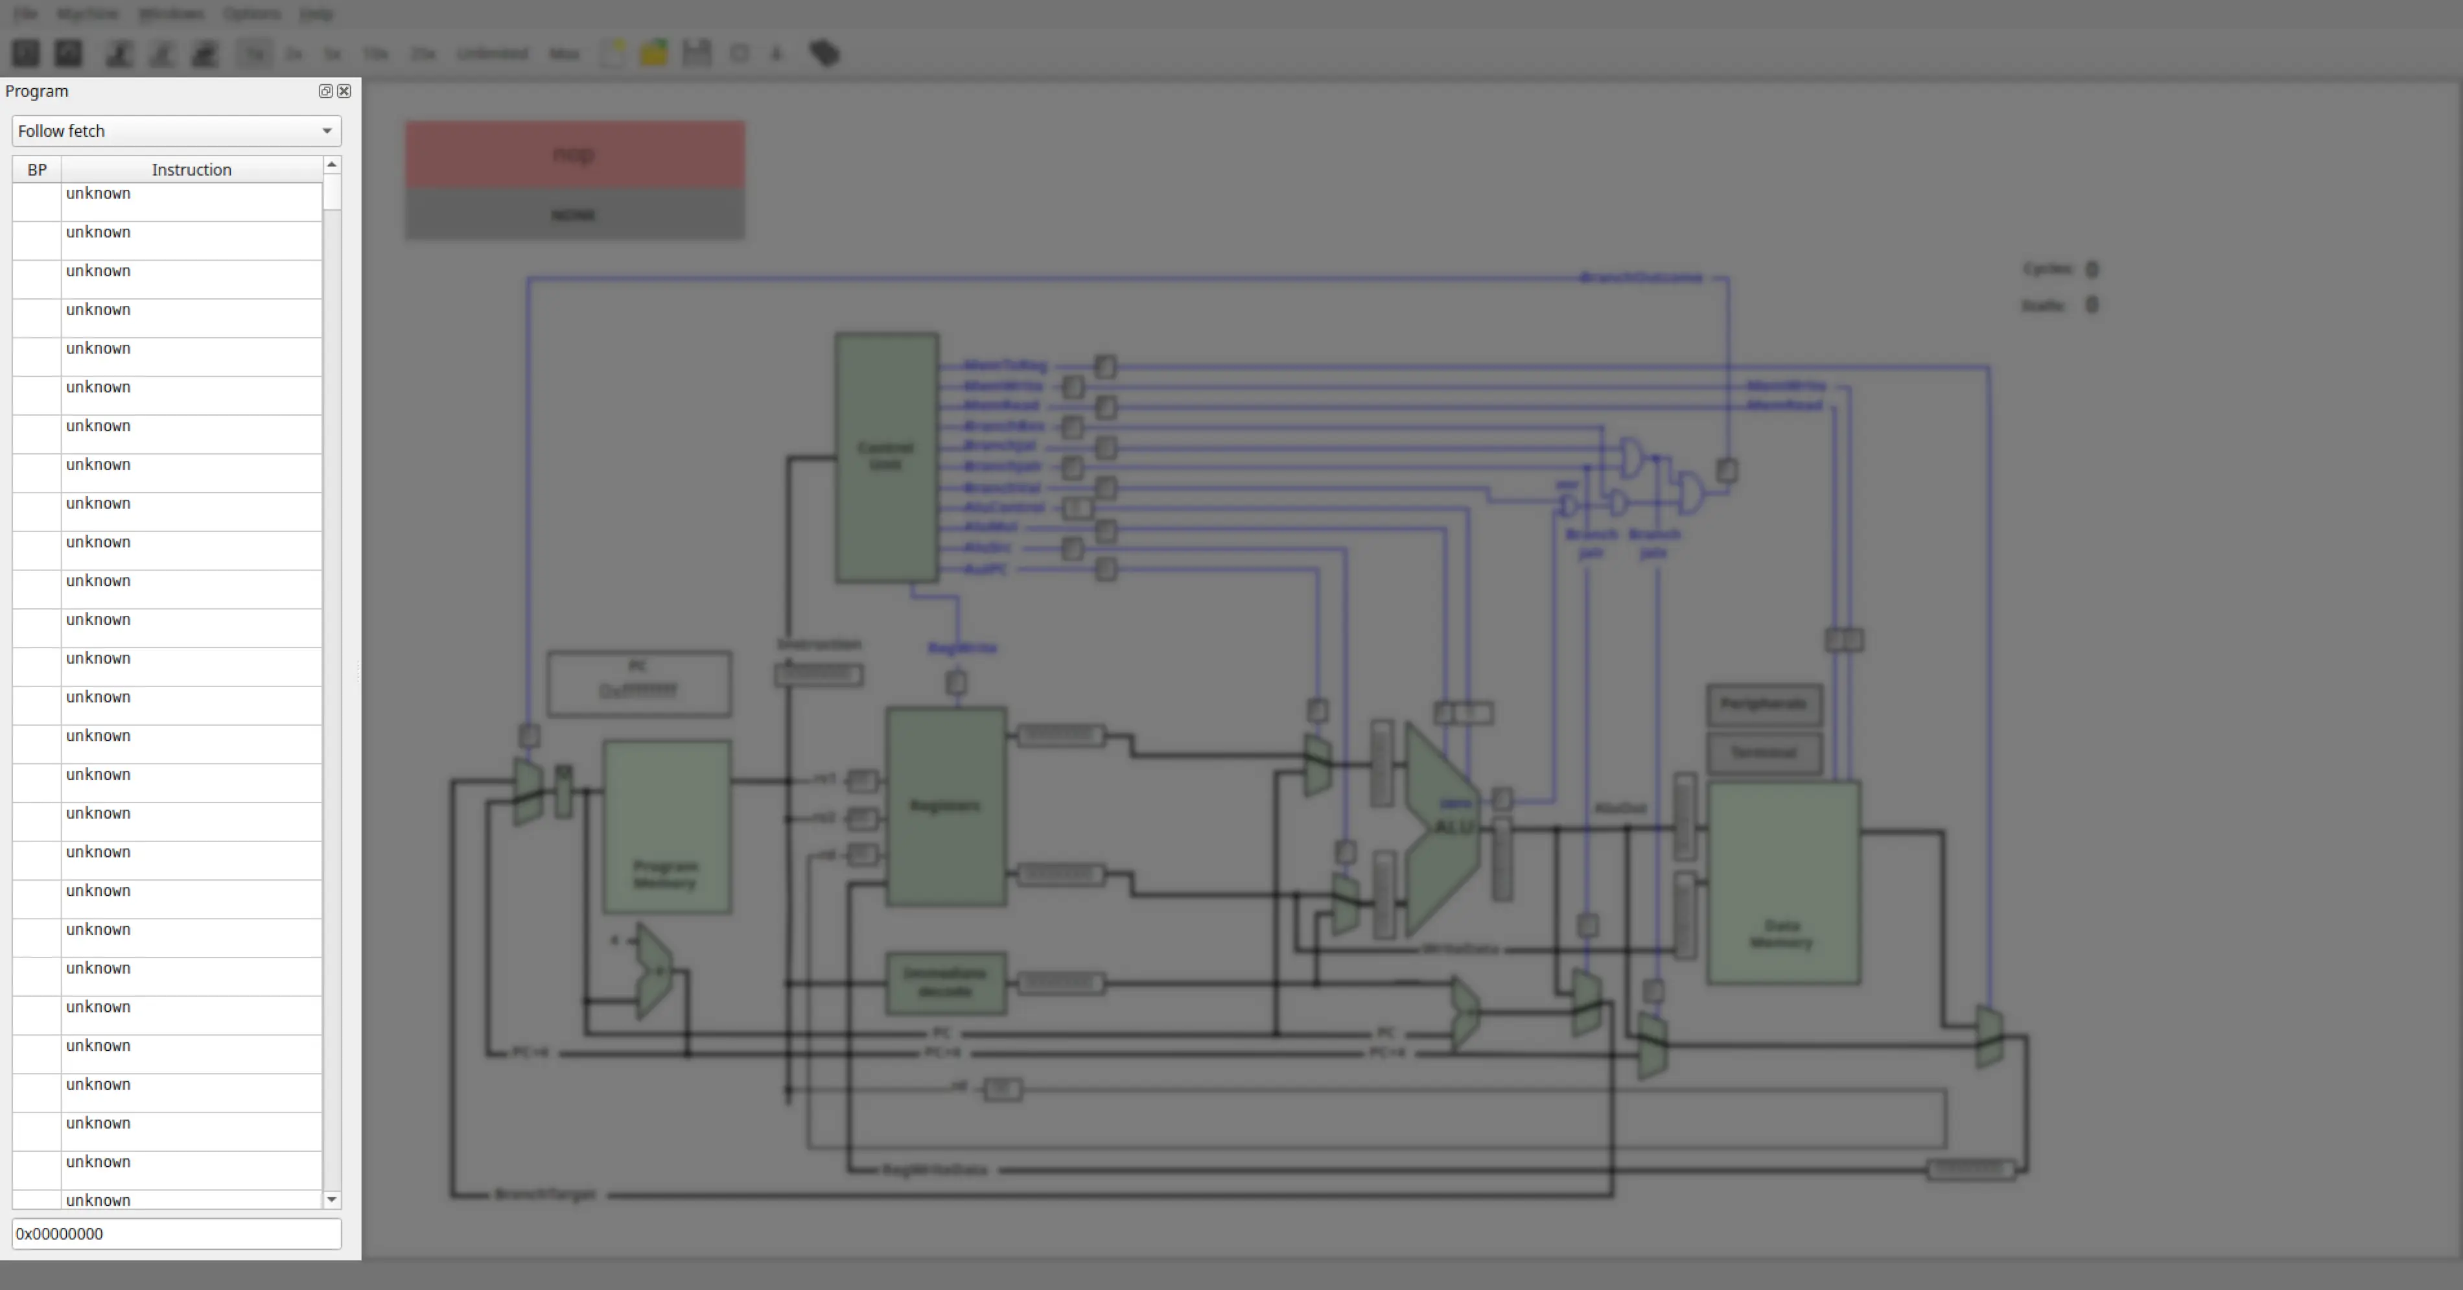Float the Program dock panel
Image resolution: width=2463 pixels, height=1290 pixels.
click(325, 91)
